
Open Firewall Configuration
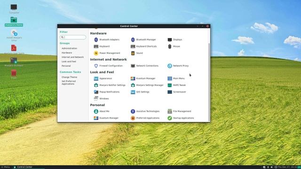(108, 66)
